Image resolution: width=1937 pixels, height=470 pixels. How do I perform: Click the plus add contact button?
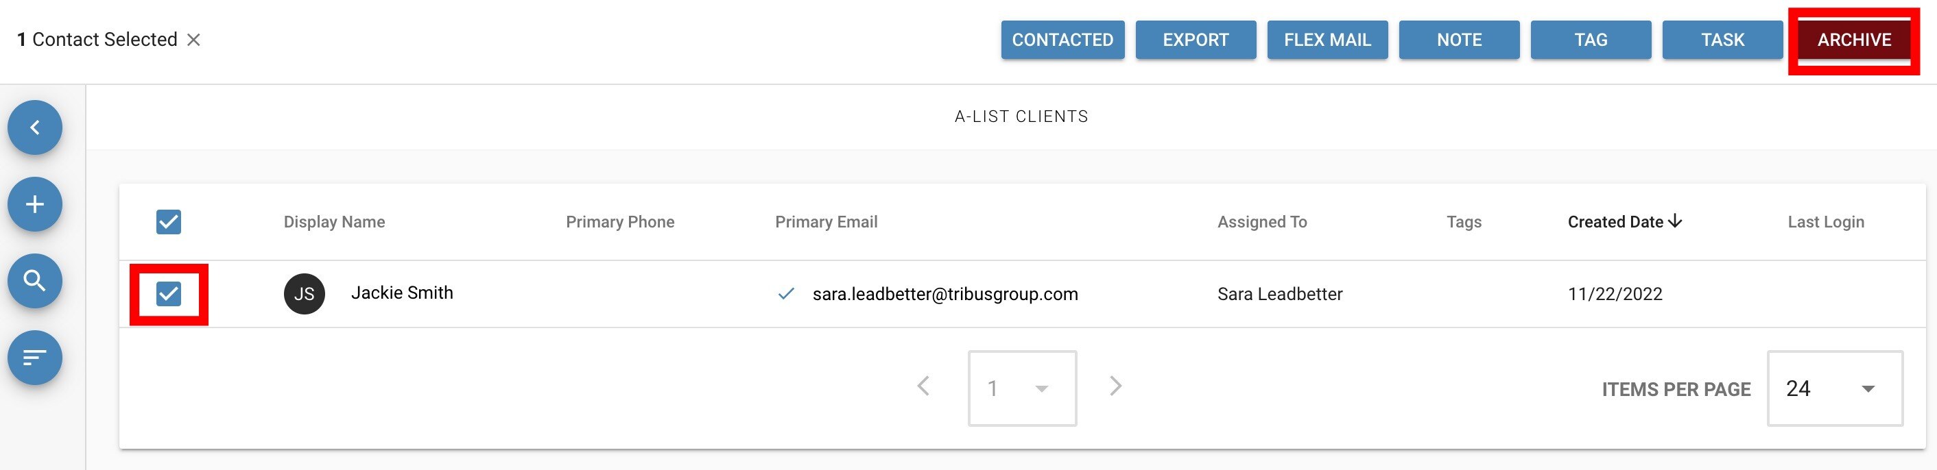coord(34,204)
